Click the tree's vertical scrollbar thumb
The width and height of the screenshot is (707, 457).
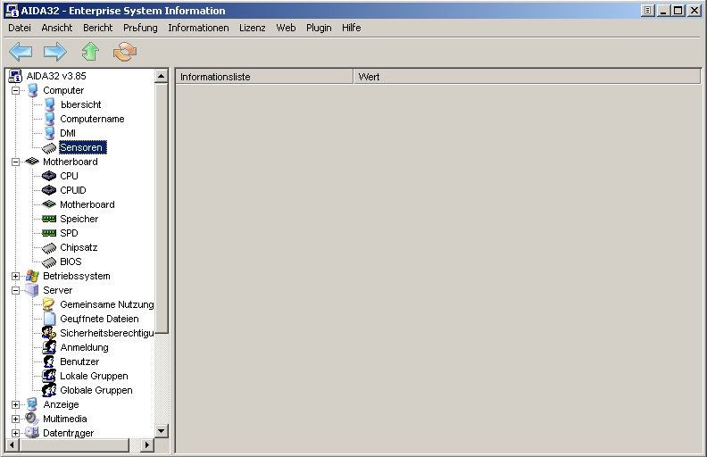coord(162,208)
